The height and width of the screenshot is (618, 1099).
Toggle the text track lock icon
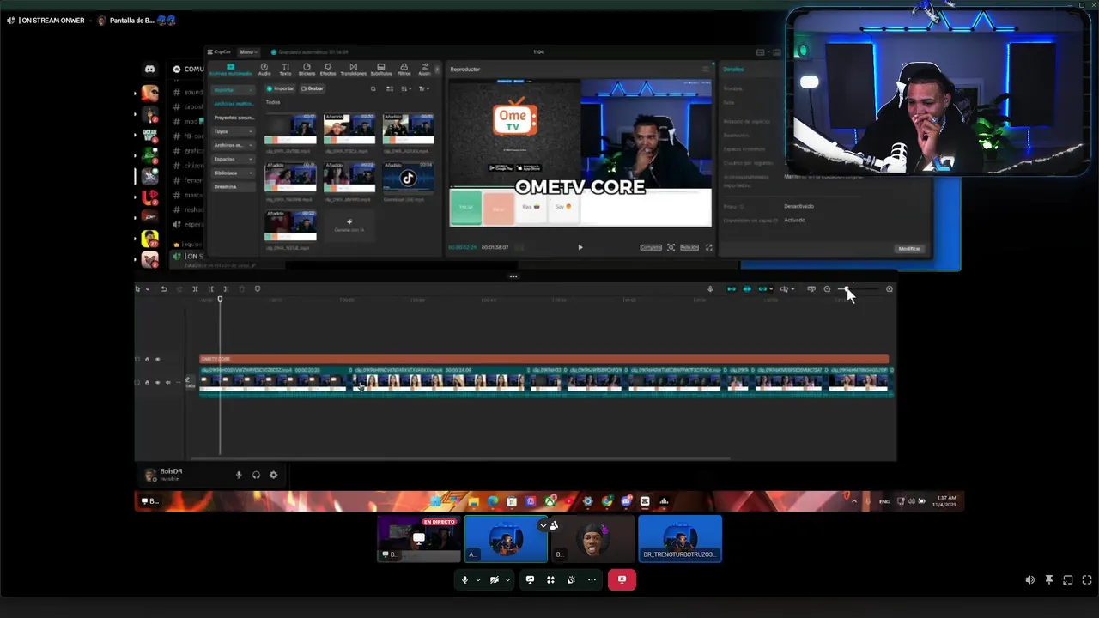coord(147,359)
